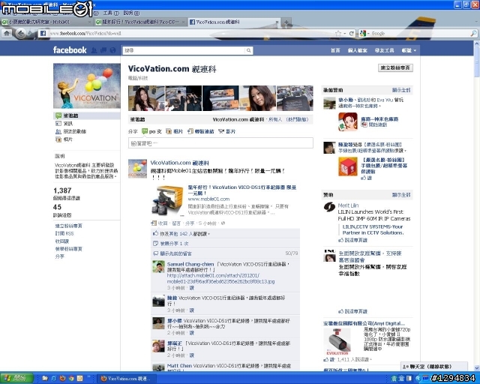Click the Merit Lilin sponsored link
This screenshot has width=480, height=384.
[x=348, y=205]
